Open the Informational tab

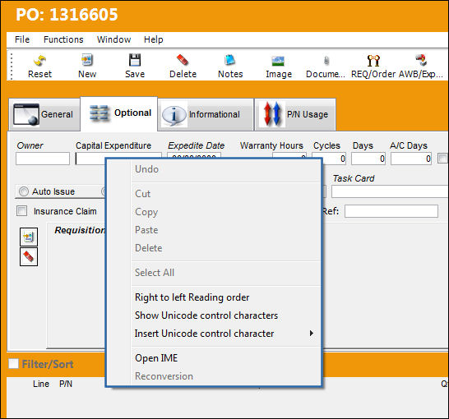206,114
